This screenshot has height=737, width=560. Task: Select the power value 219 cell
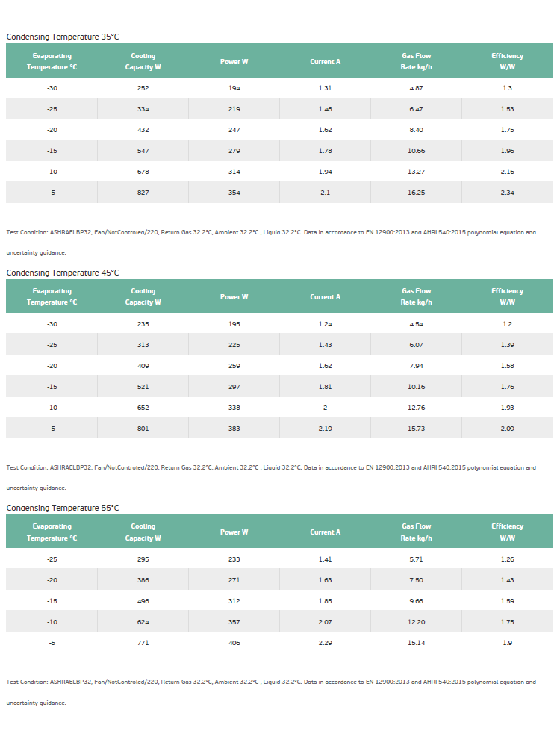point(234,108)
